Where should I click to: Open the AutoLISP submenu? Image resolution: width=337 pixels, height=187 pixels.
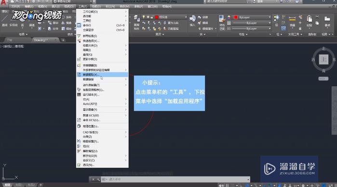tap(103, 104)
